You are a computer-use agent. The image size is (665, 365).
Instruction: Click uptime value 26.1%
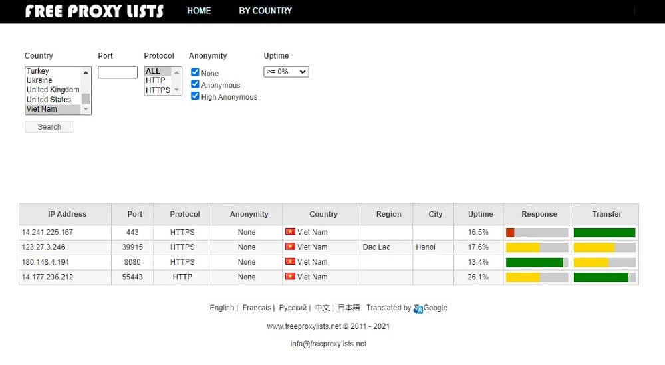click(478, 277)
